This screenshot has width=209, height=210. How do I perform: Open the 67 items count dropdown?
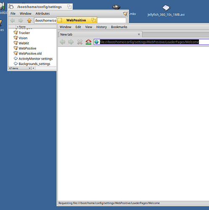tap(20, 68)
